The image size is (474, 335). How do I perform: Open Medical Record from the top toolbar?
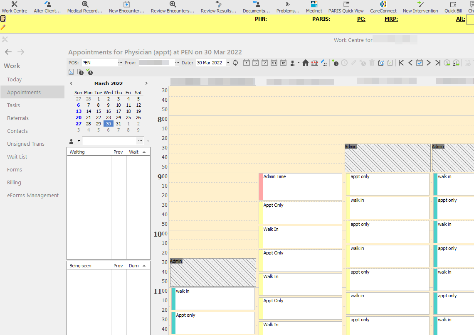click(84, 6)
